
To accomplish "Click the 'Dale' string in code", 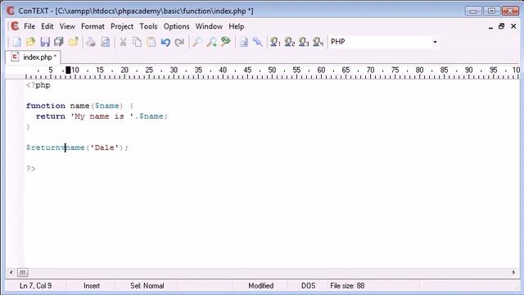I will tap(104, 147).
